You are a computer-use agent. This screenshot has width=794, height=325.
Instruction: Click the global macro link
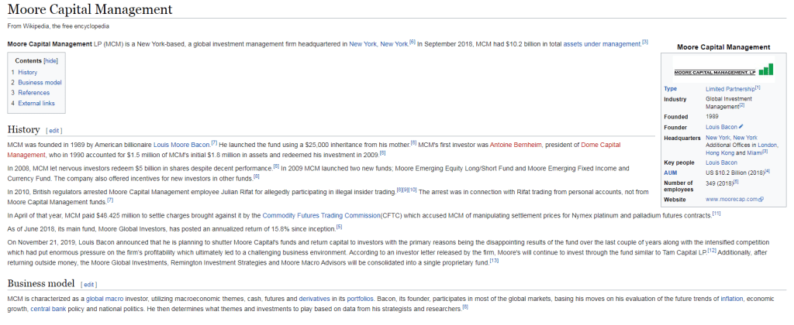(105, 298)
